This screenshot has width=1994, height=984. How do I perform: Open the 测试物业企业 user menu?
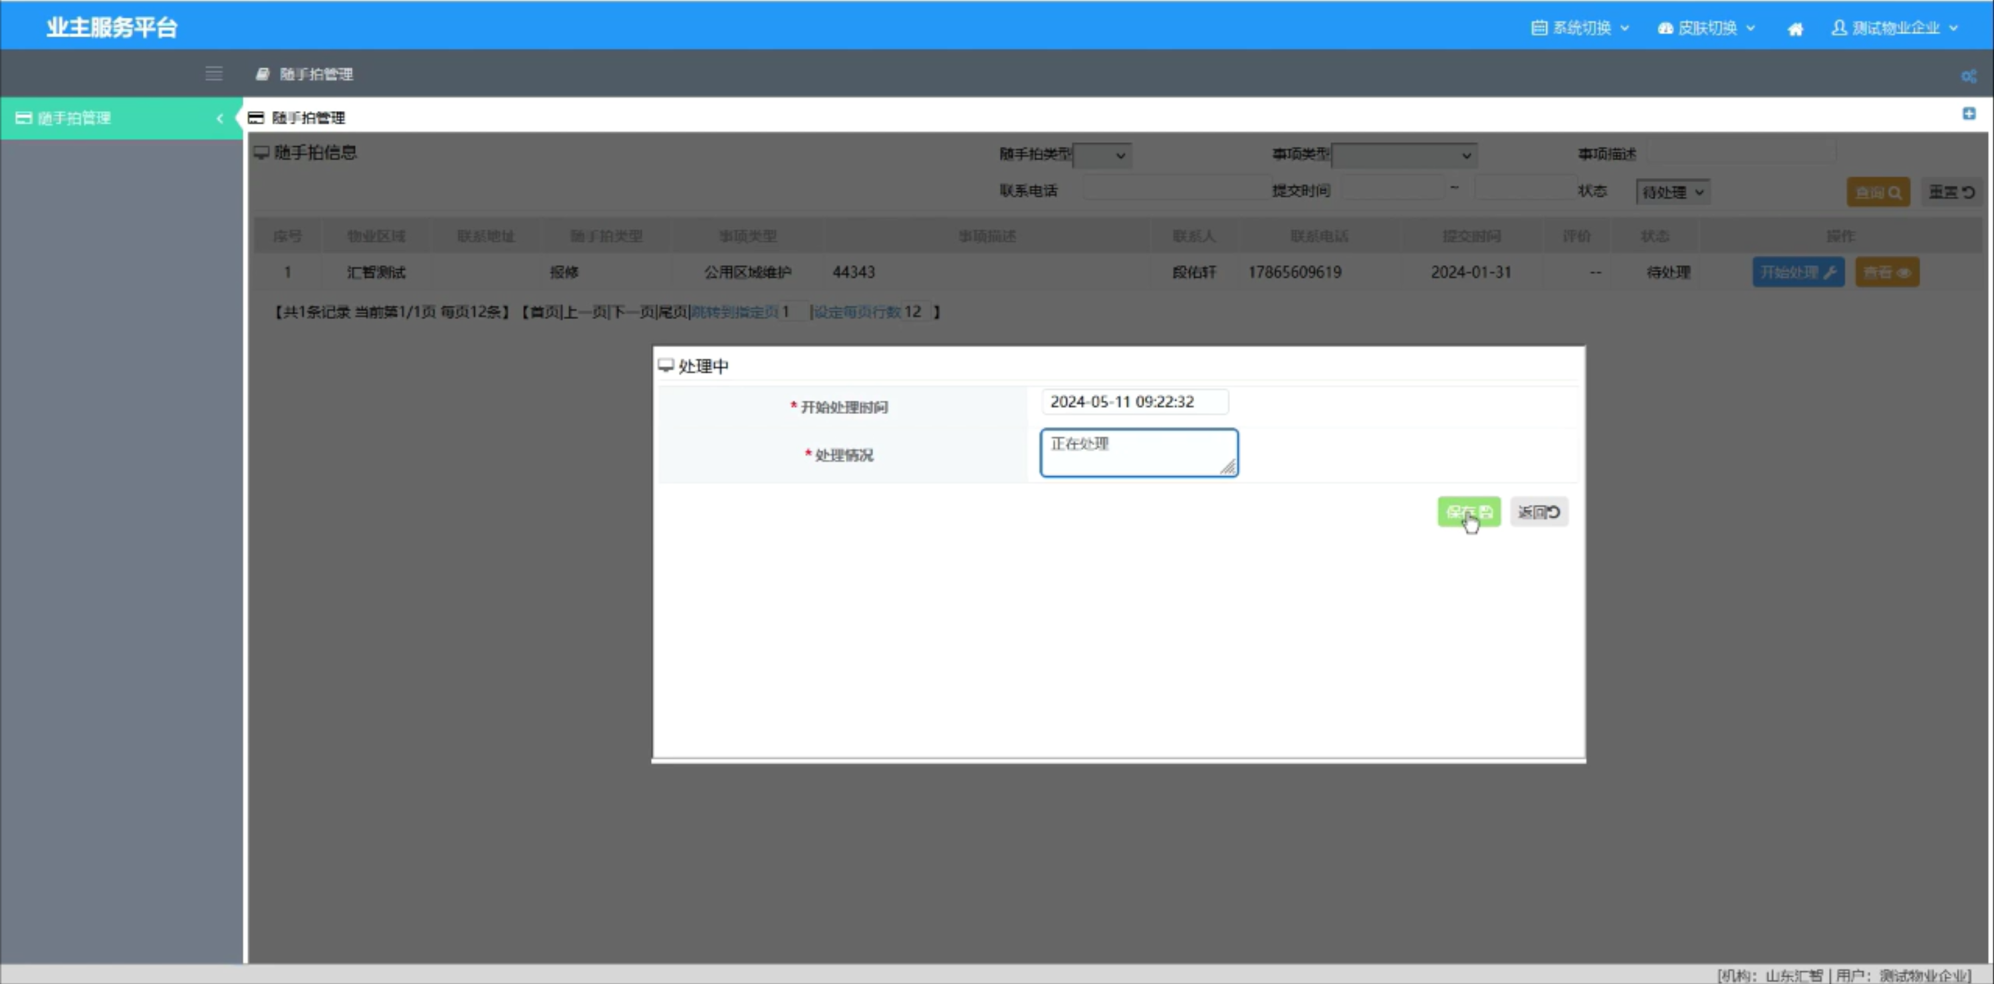coord(1894,28)
